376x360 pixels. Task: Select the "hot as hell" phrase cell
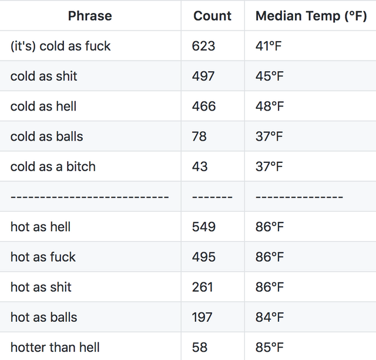pyautogui.click(x=41, y=226)
